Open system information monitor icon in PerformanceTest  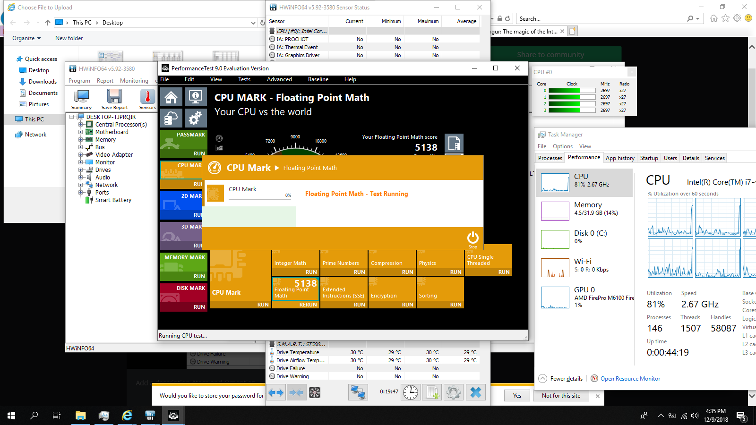[x=195, y=97]
